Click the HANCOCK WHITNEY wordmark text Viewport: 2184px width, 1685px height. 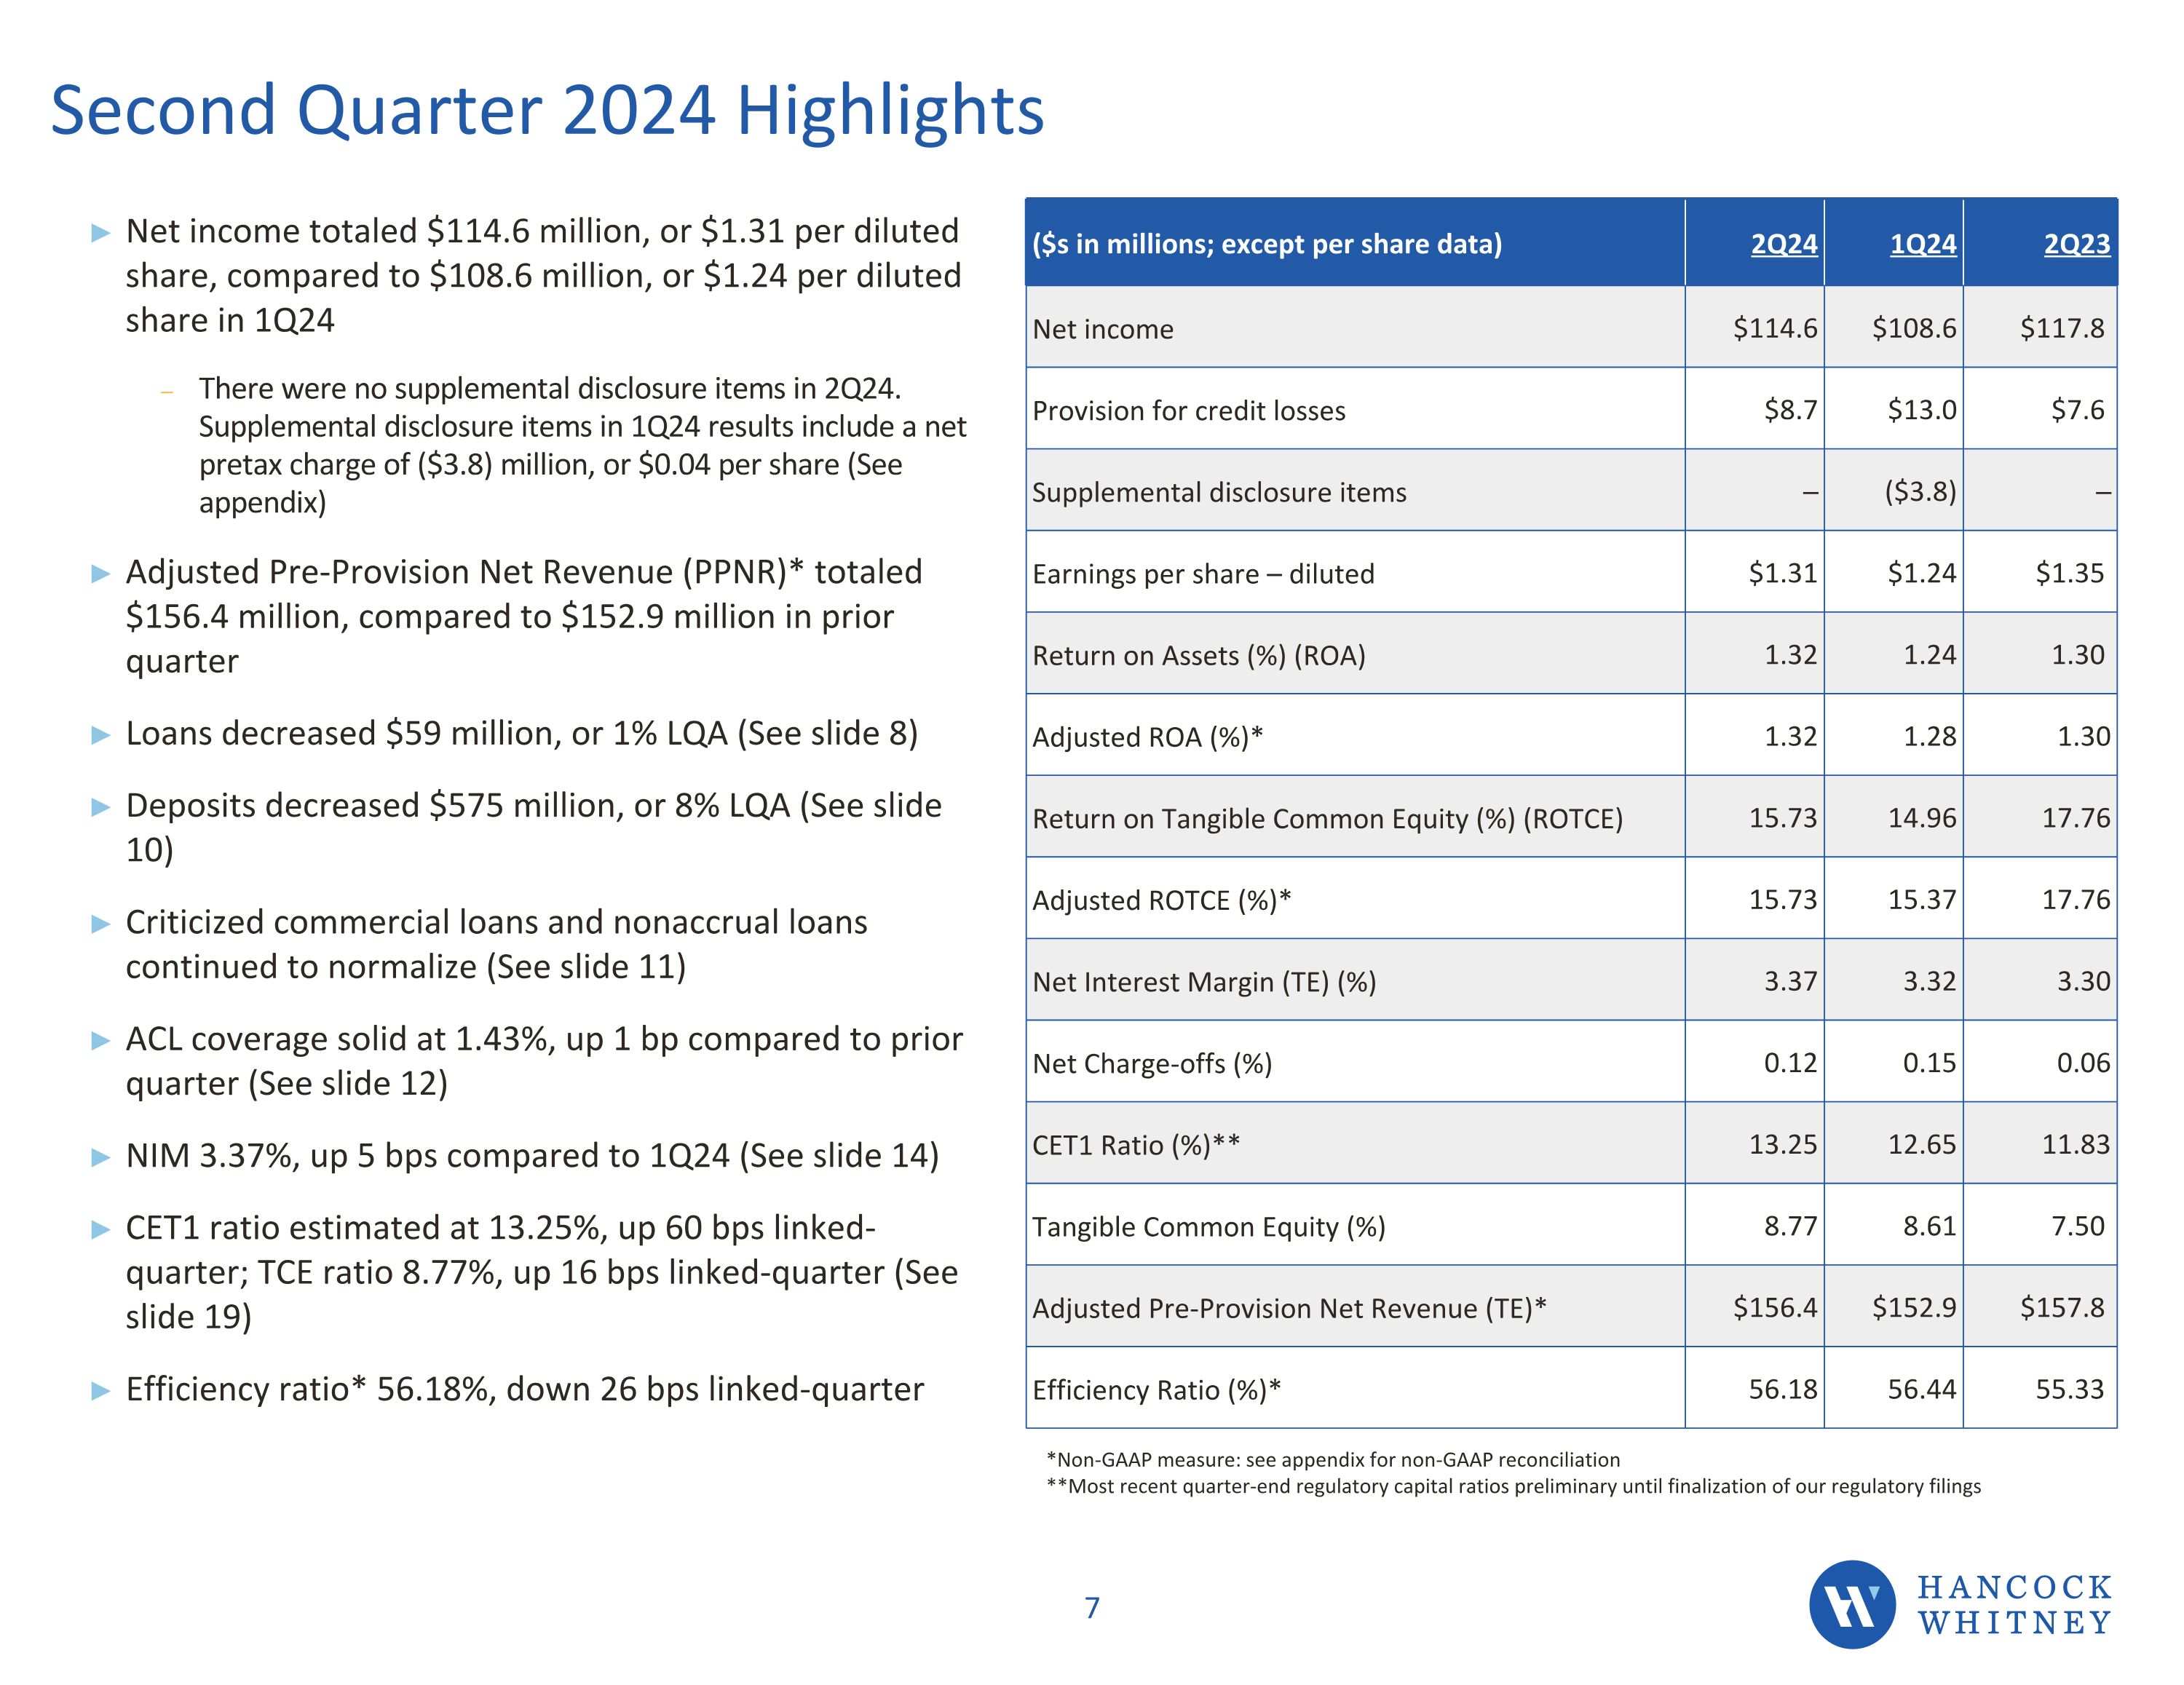(x=2013, y=1605)
